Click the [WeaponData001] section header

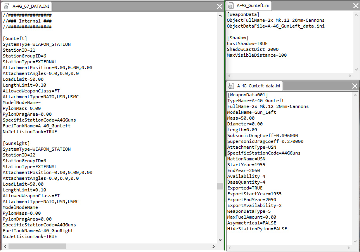[x=247, y=95]
